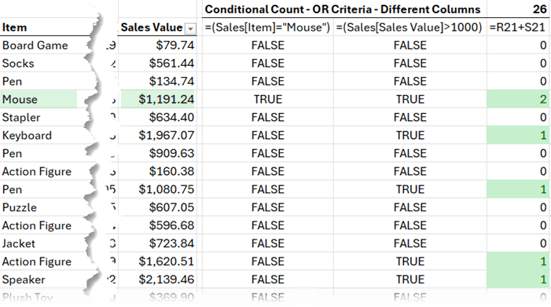Select the Board Game item cell
Viewport: 551px width, 307px height.
click(x=44, y=46)
